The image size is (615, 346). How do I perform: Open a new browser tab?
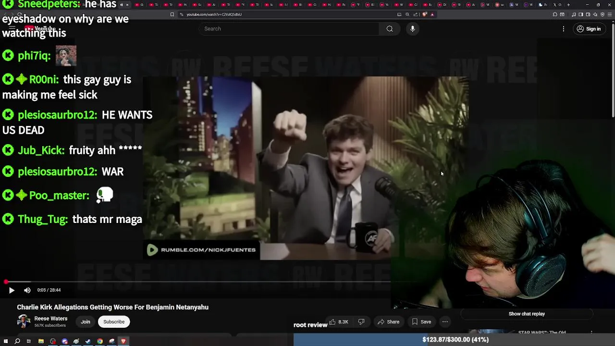[x=568, y=5]
